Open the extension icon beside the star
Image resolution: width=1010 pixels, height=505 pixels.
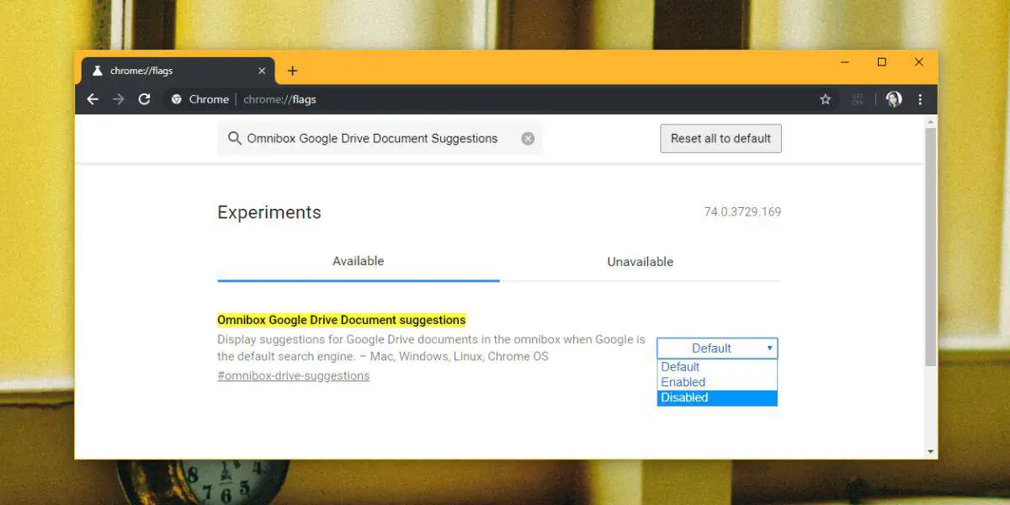858,99
